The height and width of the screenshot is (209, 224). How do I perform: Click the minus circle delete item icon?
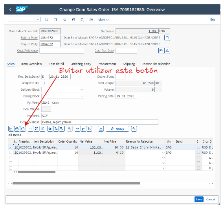(x=23, y=129)
